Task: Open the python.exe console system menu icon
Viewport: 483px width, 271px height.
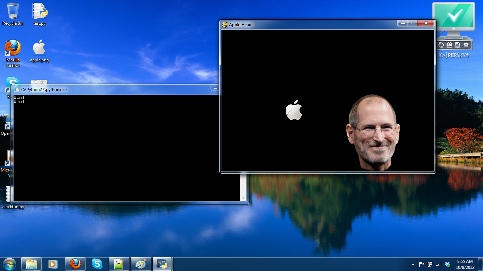Action: (x=16, y=90)
